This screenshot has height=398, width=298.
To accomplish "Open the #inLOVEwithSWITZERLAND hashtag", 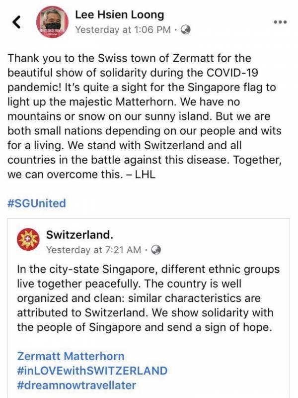I will point(92,371).
